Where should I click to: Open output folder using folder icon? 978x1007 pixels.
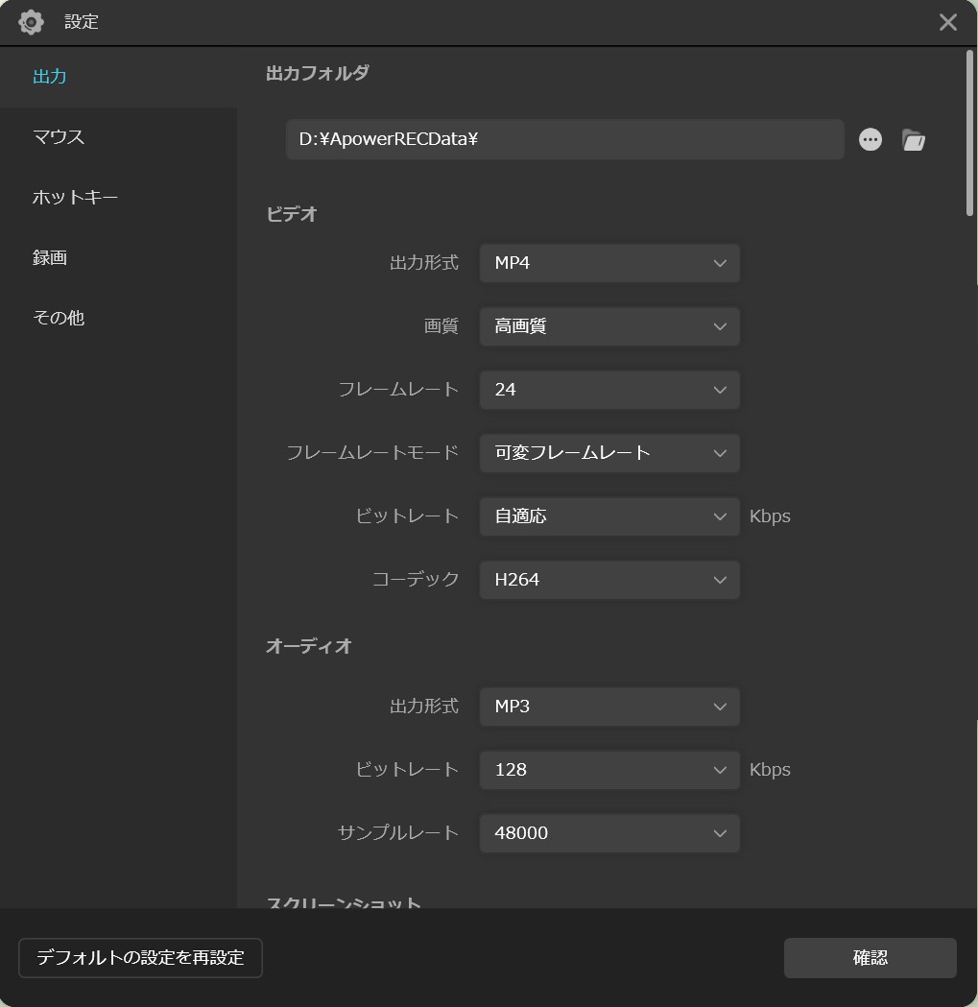913,139
